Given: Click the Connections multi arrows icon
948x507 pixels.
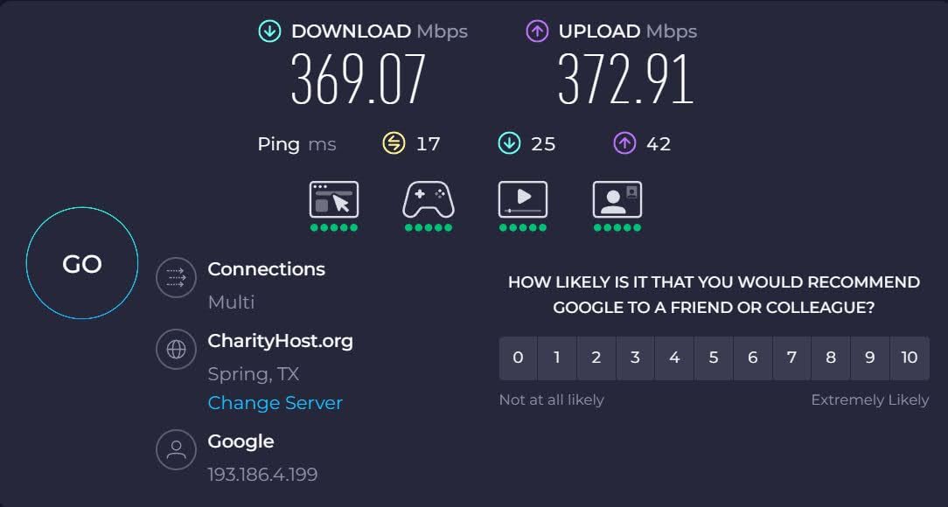Looking at the screenshot, I should 176,278.
